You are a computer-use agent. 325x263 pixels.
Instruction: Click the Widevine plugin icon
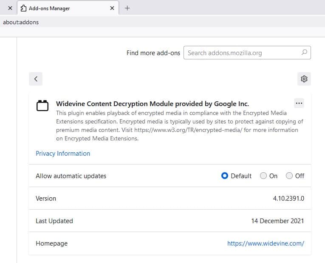point(42,105)
